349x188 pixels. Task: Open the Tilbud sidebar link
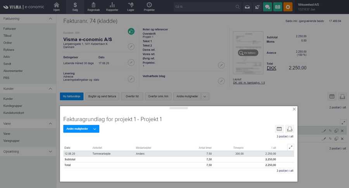7,36
